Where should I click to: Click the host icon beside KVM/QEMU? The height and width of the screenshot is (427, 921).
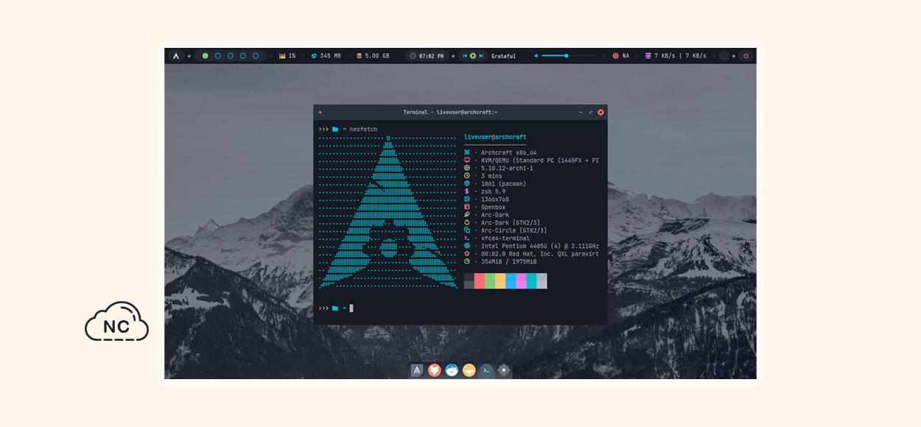467,160
